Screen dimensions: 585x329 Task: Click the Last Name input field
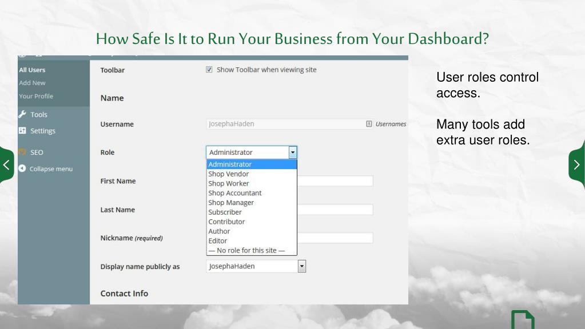pyautogui.click(x=335, y=210)
